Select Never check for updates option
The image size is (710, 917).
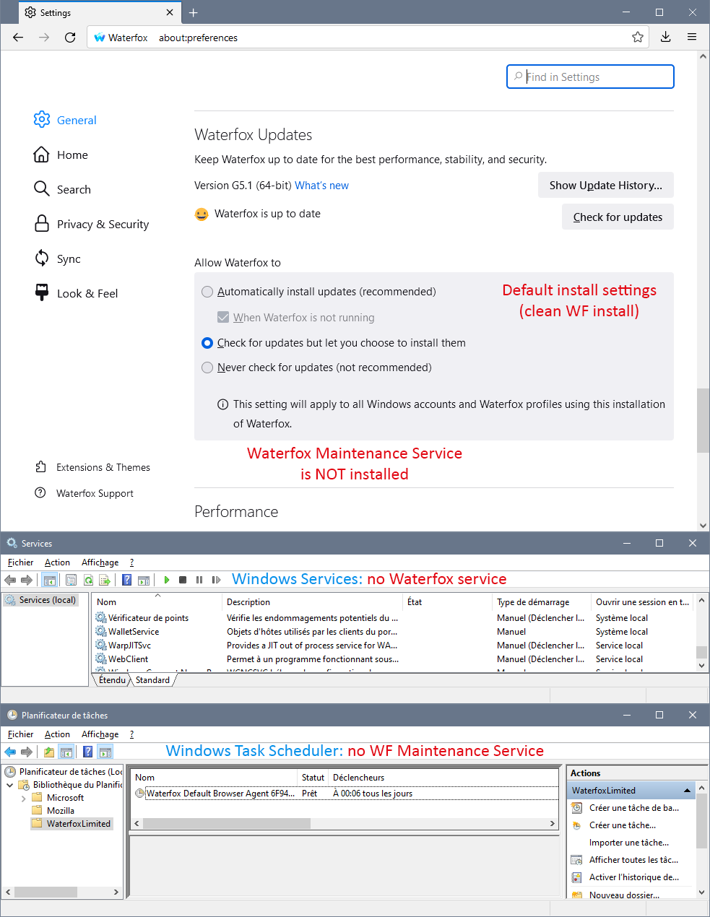point(207,368)
